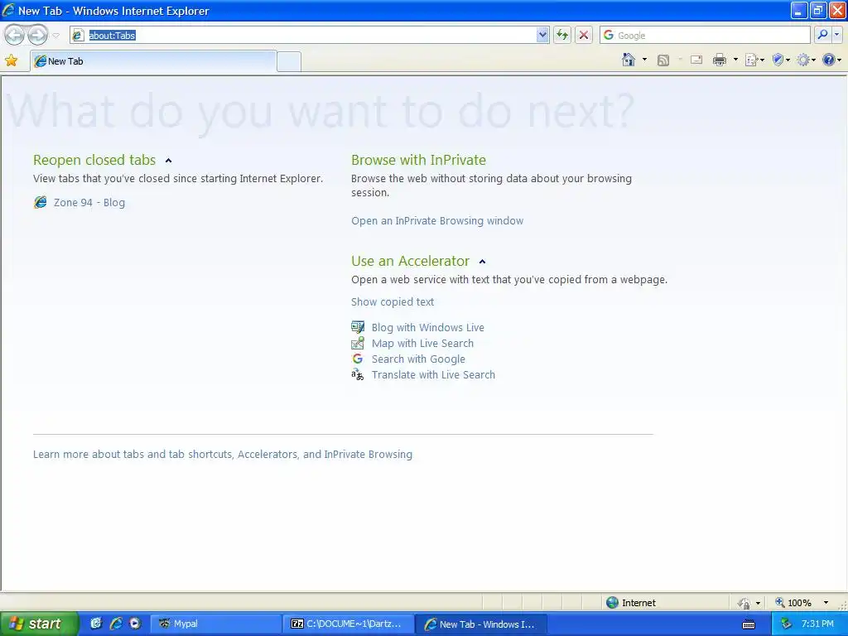Click the Blog with Windows Live icon

[x=358, y=327]
